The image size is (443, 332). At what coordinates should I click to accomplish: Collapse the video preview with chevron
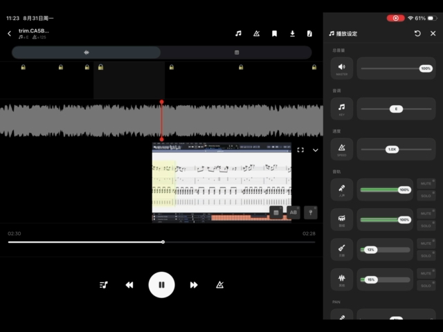[316, 150]
